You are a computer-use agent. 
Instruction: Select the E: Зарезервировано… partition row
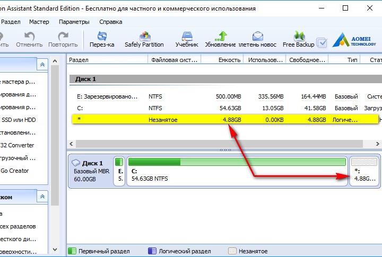coord(225,96)
